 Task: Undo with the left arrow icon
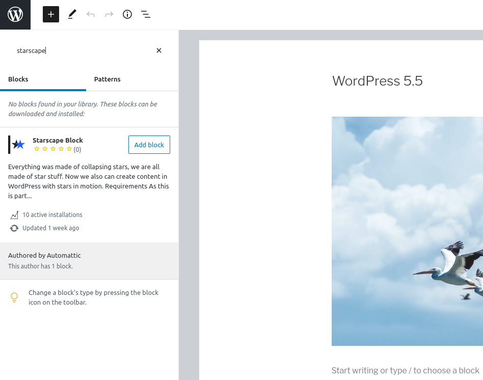(91, 14)
